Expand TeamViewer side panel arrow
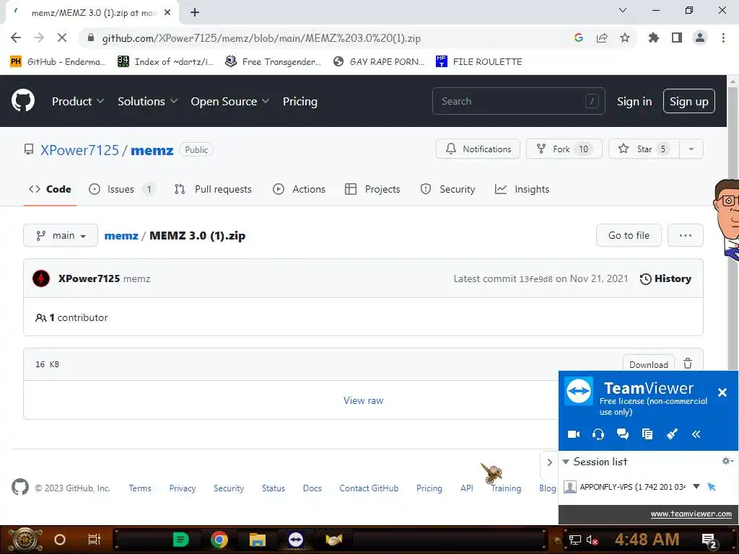The image size is (739, 554). point(549,462)
